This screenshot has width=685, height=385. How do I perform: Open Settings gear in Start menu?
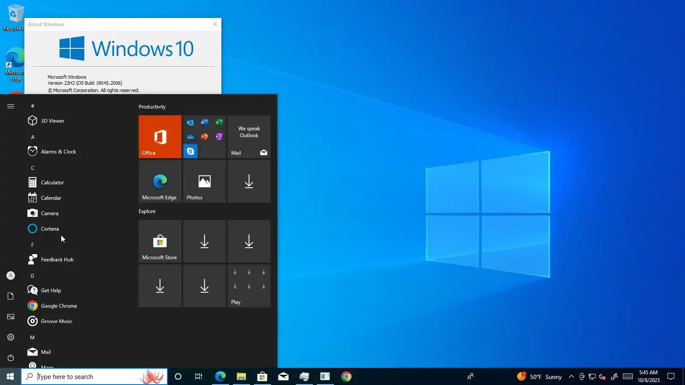pyautogui.click(x=11, y=337)
